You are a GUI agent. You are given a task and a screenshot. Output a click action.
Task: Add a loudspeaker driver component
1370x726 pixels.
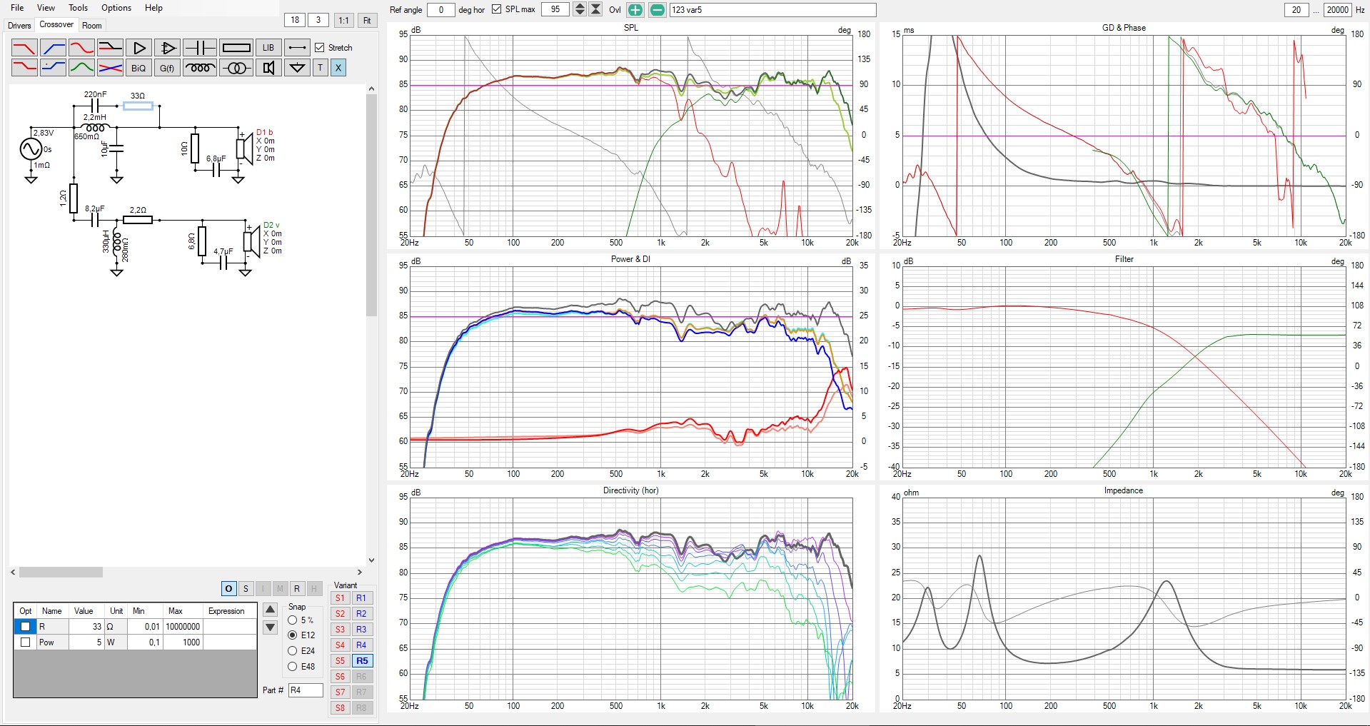click(x=268, y=68)
